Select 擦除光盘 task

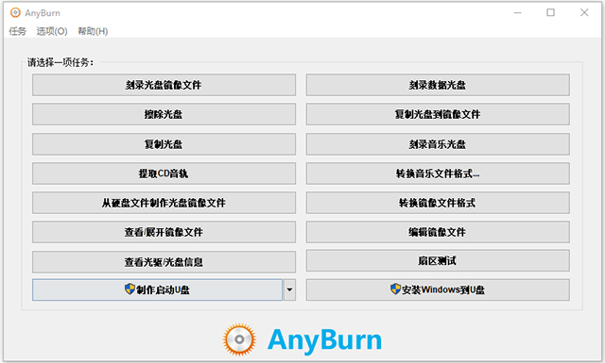pos(164,114)
